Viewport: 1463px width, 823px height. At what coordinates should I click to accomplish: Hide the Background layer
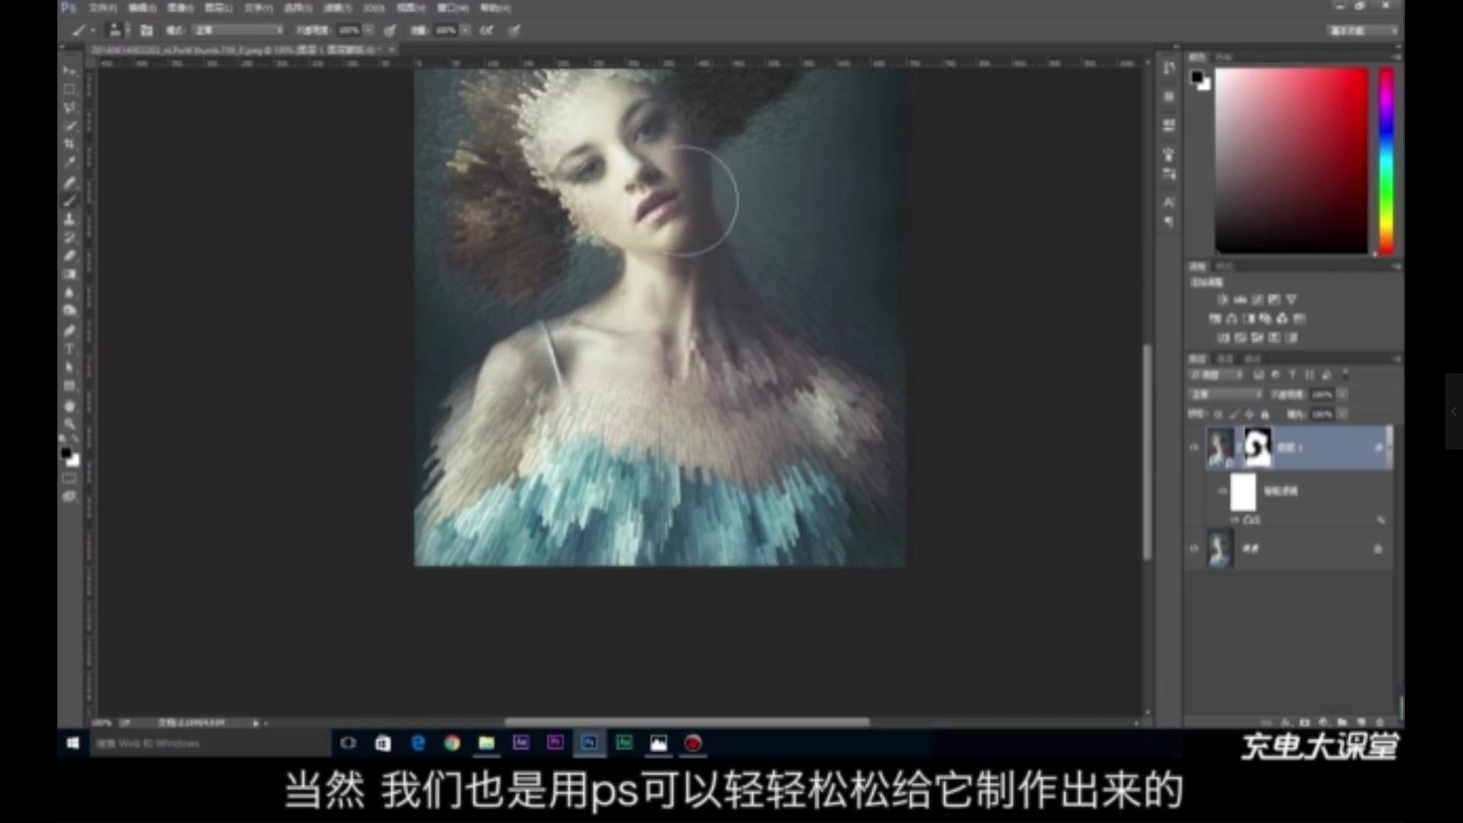[x=1194, y=549]
